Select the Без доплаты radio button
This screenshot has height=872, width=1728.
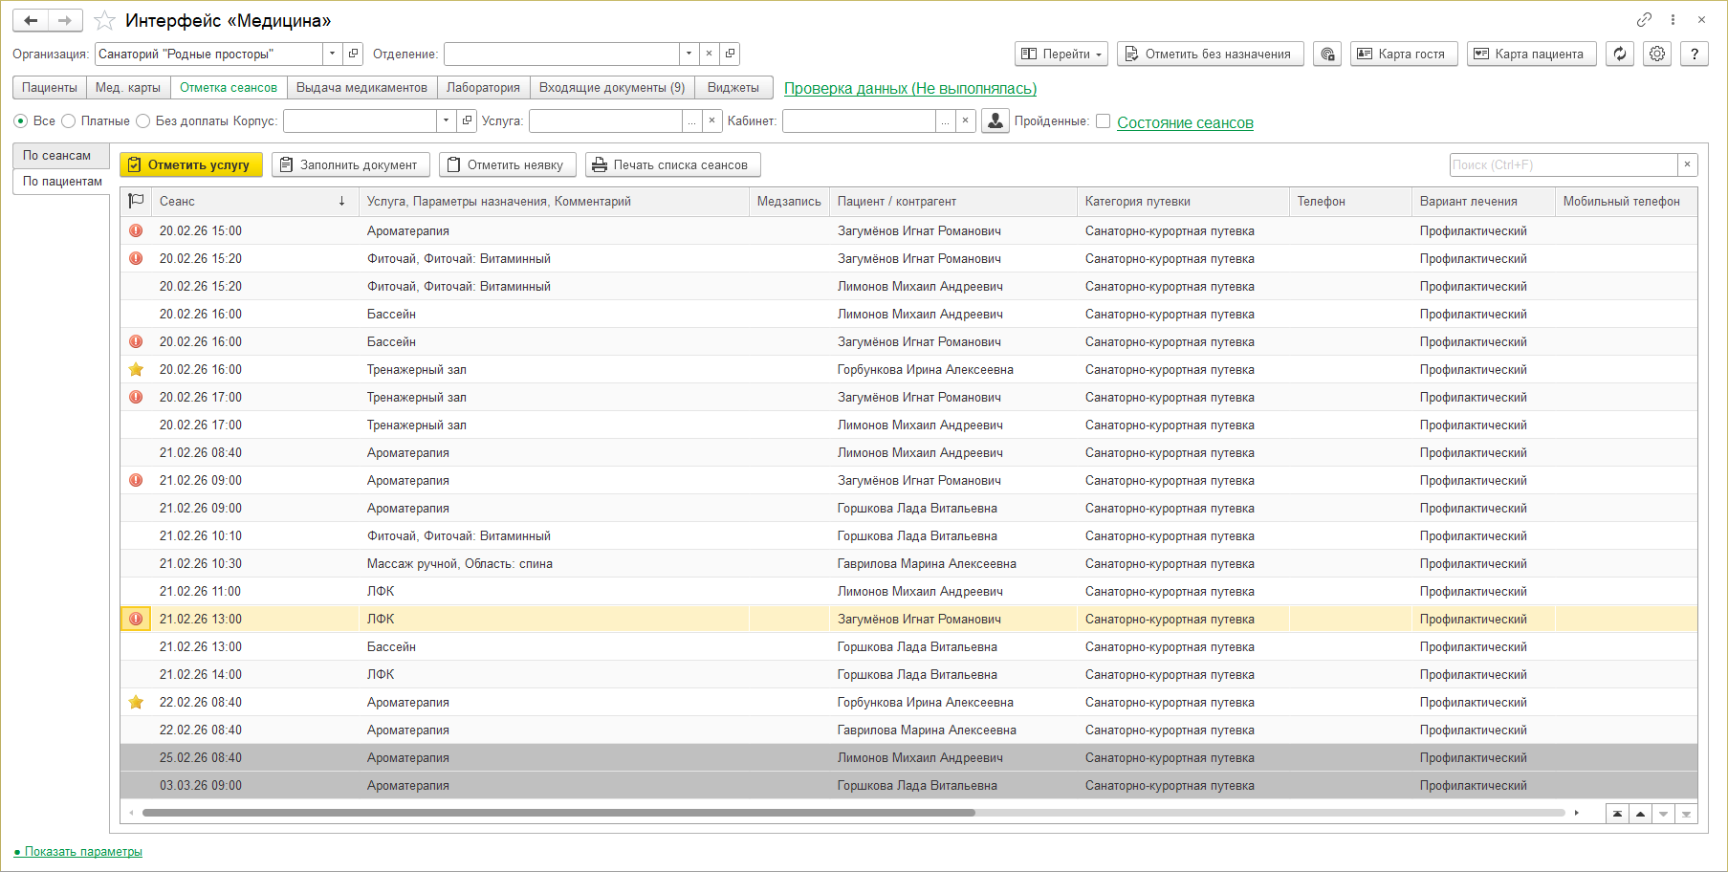tap(143, 121)
